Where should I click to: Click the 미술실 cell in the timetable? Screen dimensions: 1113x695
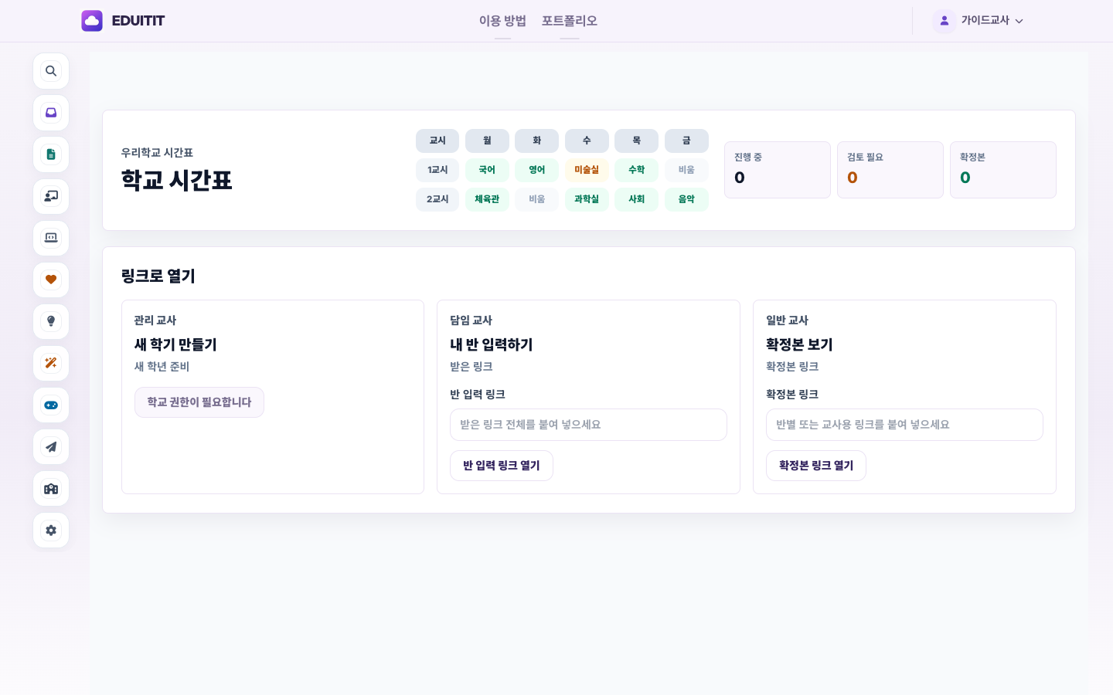587,170
